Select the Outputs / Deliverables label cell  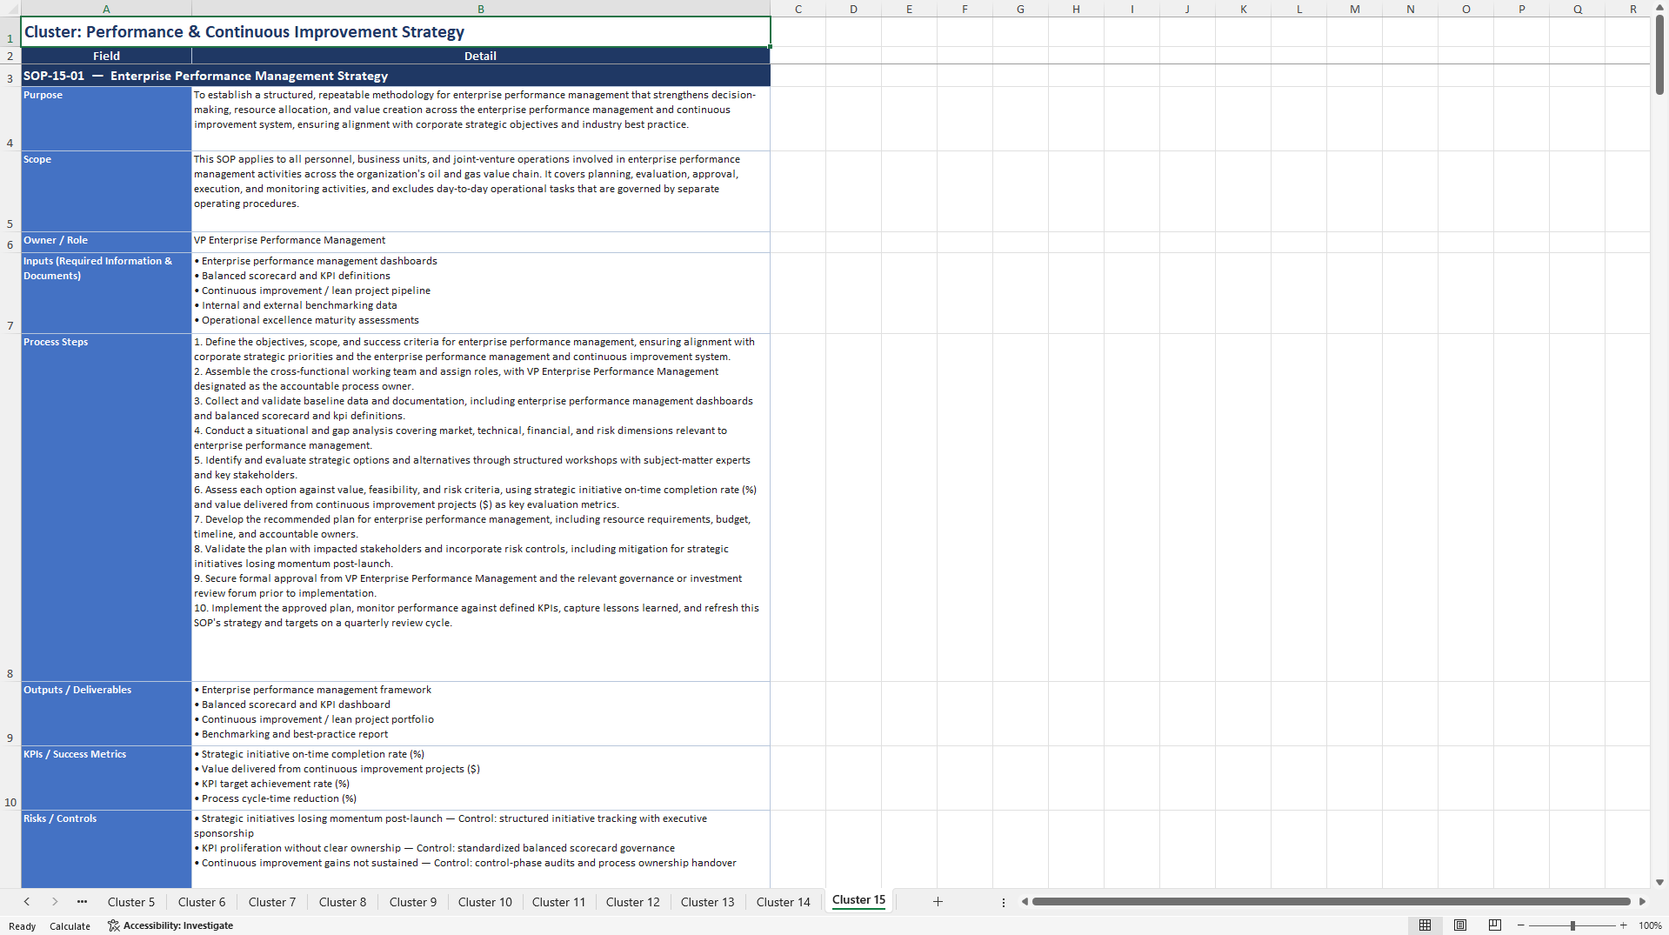point(106,714)
